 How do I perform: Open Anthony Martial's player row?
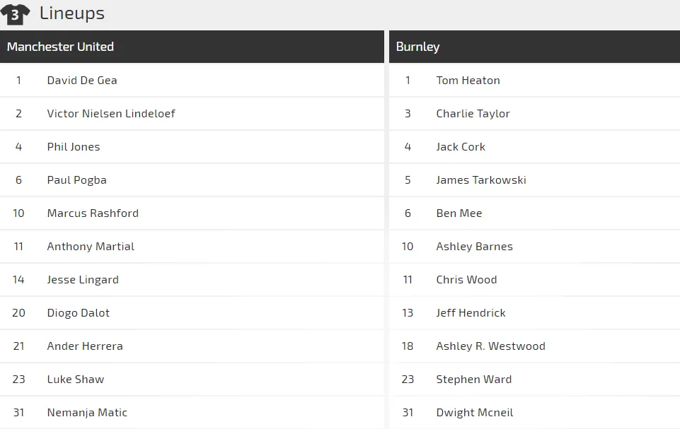[x=192, y=247]
